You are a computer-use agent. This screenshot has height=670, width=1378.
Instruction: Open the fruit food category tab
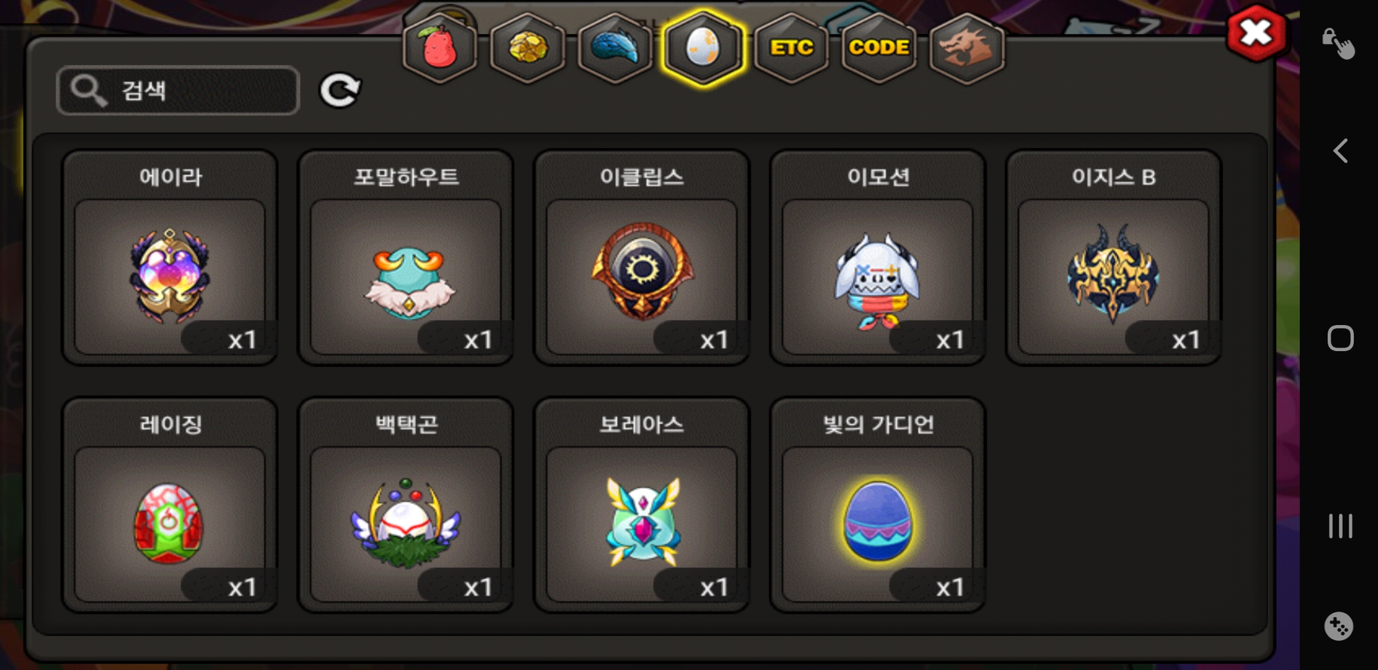pyautogui.click(x=439, y=48)
